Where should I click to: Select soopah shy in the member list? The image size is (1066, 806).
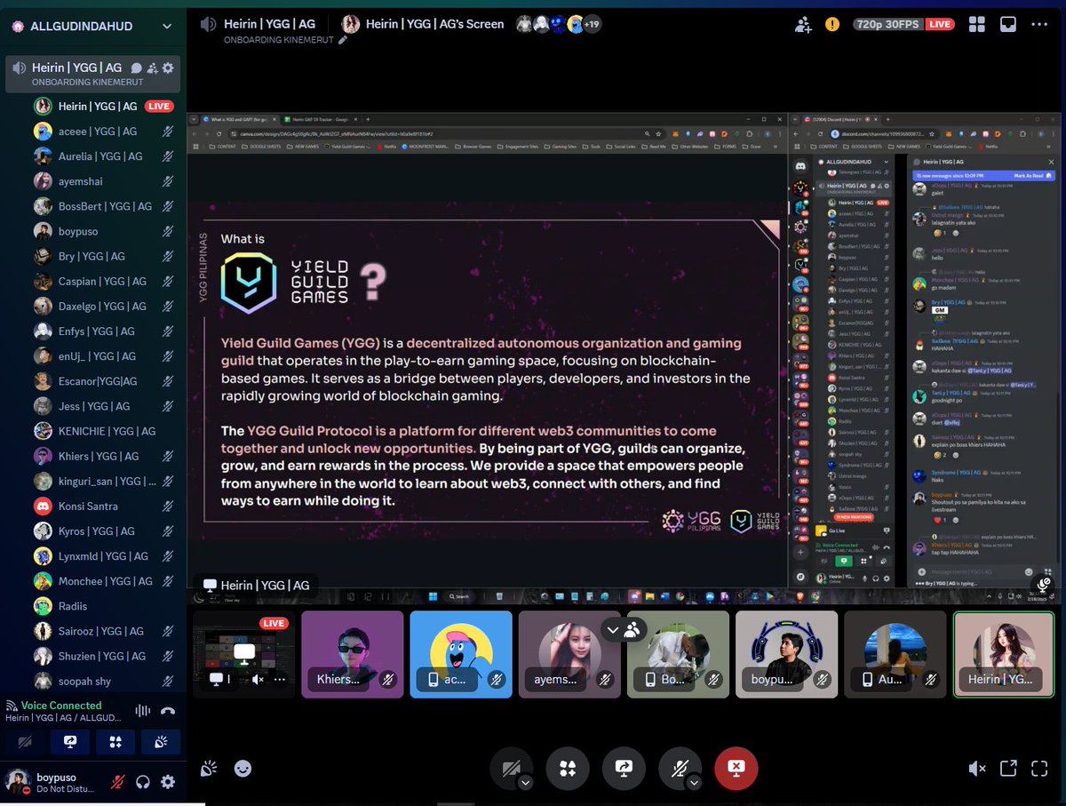coord(103,682)
